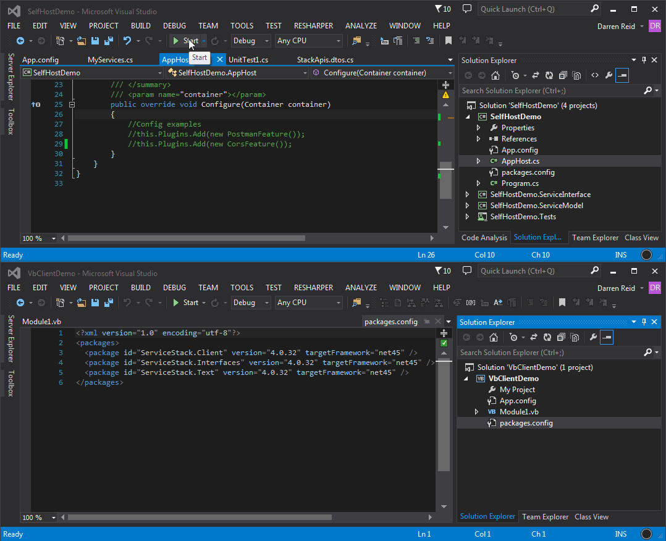
Task: Click the Undo icon in the toolbar
Action: click(x=127, y=40)
